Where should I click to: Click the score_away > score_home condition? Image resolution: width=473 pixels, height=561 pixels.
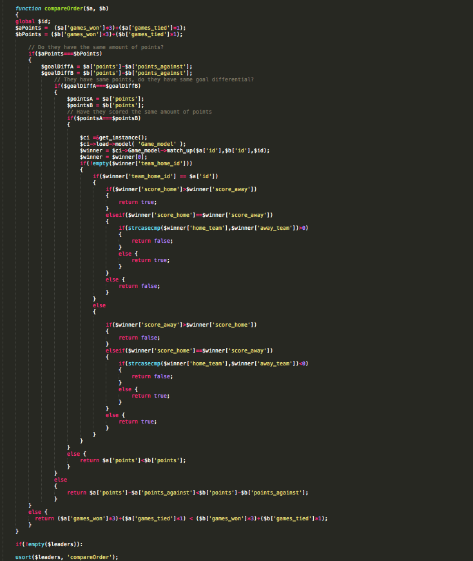tap(181, 325)
